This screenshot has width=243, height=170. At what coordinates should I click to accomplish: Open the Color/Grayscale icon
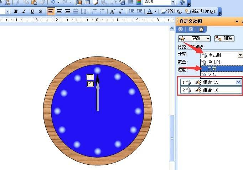(138, 2)
